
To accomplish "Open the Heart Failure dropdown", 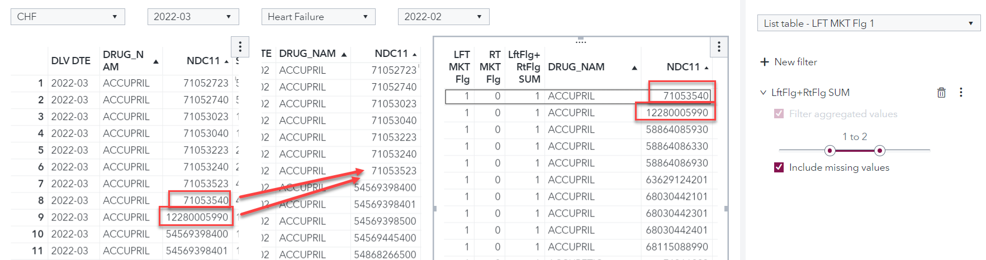I will tap(318, 17).
